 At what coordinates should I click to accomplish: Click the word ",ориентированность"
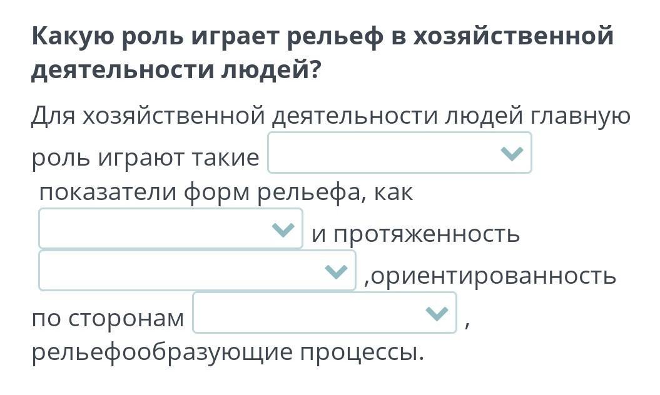coord(490,275)
